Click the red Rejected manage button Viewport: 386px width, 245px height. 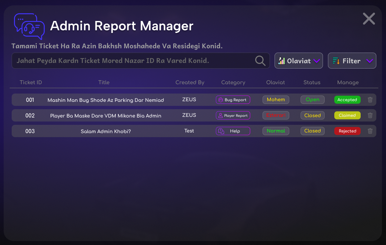347,131
